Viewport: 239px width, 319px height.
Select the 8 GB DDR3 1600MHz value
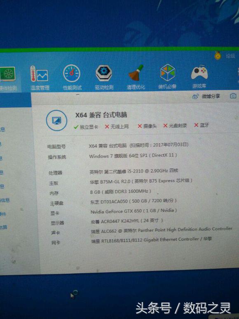click(121, 191)
